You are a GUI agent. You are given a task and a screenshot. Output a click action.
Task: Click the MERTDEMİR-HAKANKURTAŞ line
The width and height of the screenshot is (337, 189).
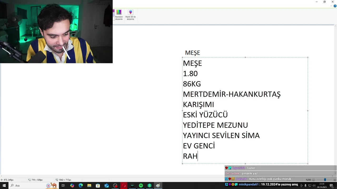click(x=232, y=94)
